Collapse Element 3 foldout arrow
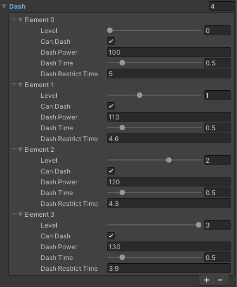This screenshot has height=287, width=237. (x=21, y=214)
